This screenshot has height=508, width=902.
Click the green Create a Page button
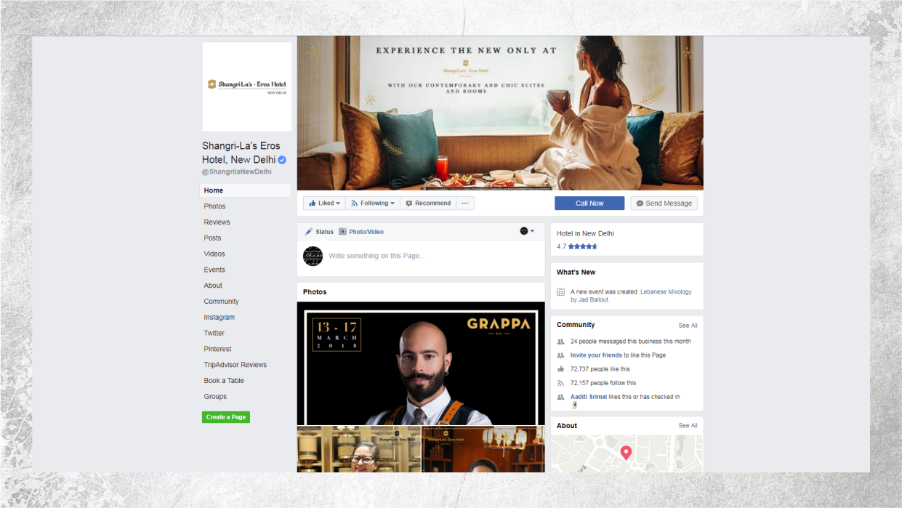click(x=226, y=417)
